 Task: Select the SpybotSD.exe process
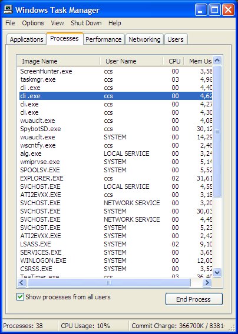115,129
